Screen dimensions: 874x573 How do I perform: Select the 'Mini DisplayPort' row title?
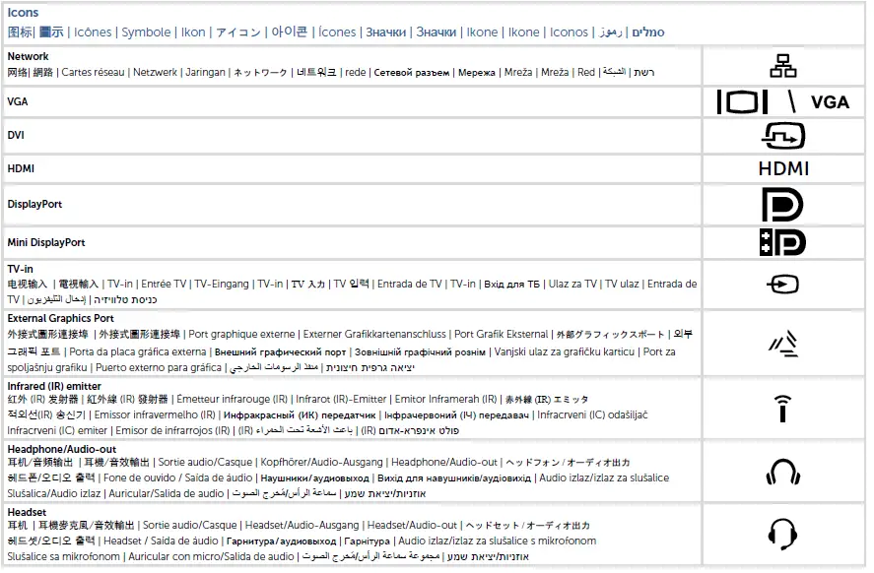pos(46,244)
